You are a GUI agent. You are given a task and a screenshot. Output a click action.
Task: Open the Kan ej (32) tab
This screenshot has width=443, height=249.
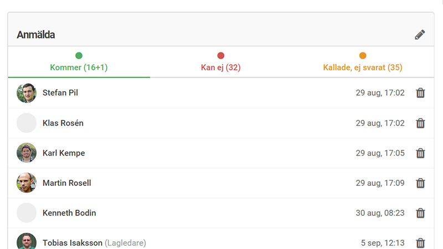click(x=220, y=63)
